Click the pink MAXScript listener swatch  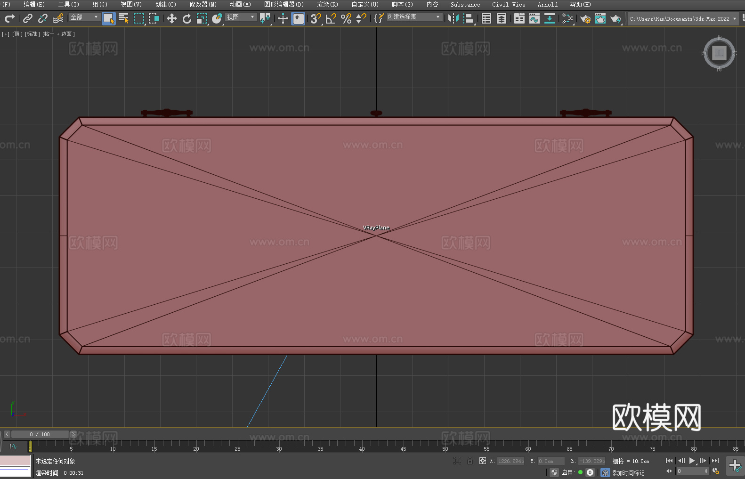pyautogui.click(x=16, y=461)
